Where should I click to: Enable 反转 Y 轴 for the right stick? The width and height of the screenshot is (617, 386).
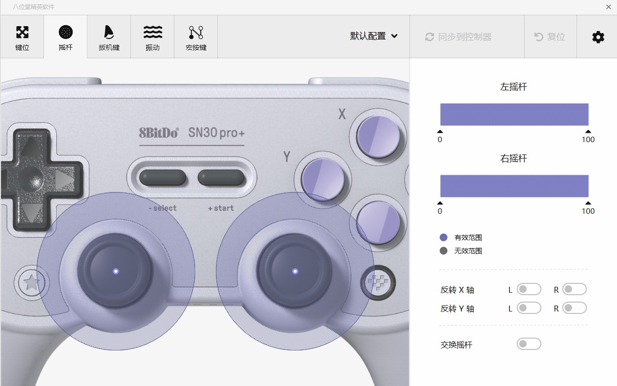tap(575, 308)
